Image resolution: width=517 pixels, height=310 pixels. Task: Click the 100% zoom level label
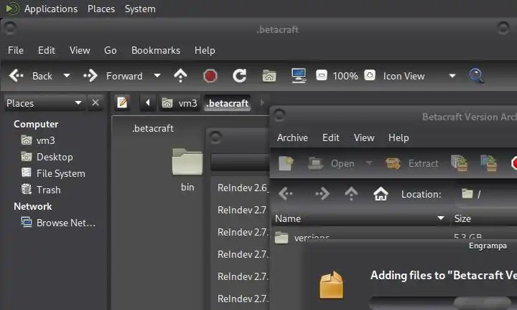345,76
